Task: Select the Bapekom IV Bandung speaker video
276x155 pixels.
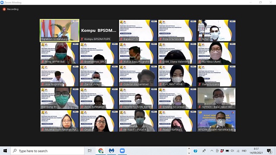Action: pos(60,31)
